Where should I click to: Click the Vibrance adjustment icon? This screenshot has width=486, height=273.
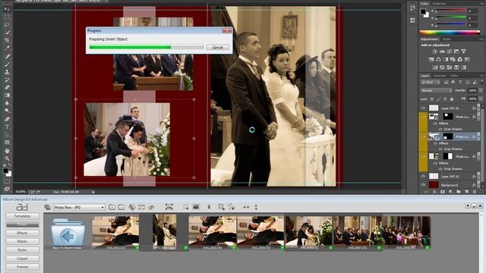pyautogui.click(x=464, y=52)
